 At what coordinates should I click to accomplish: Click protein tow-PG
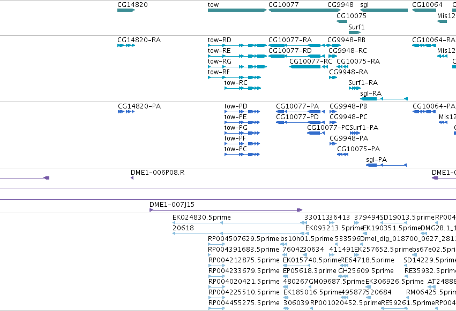click(x=242, y=133)
